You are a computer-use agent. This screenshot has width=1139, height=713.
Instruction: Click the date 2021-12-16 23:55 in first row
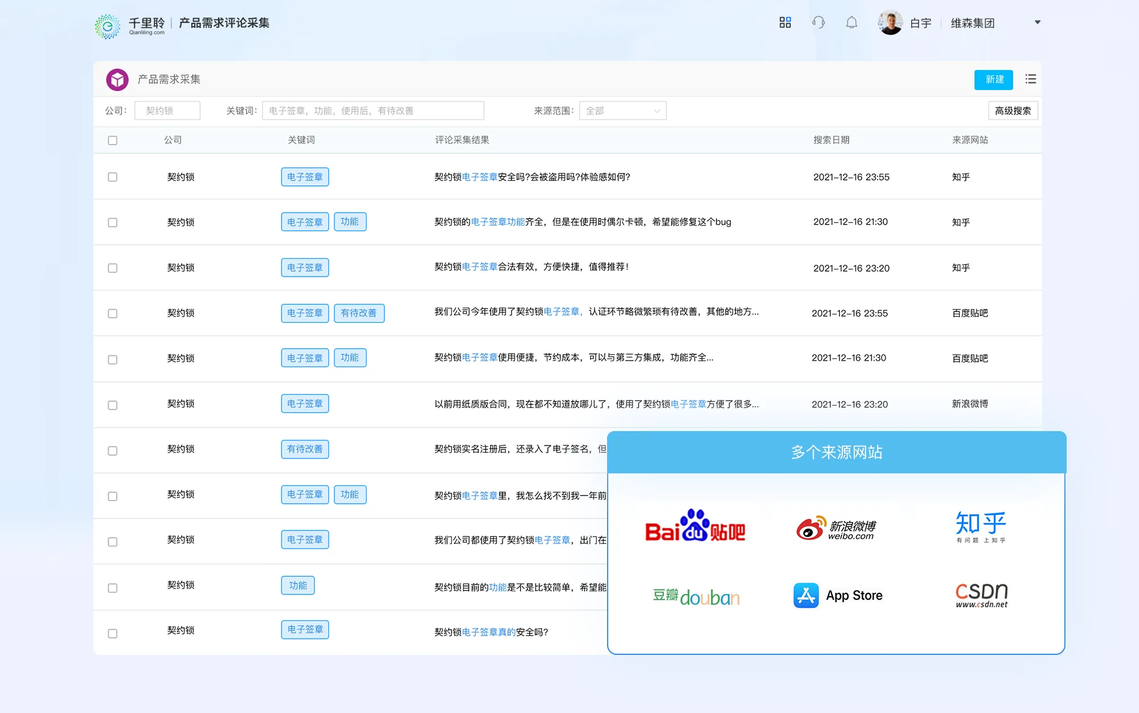point(851,177)
